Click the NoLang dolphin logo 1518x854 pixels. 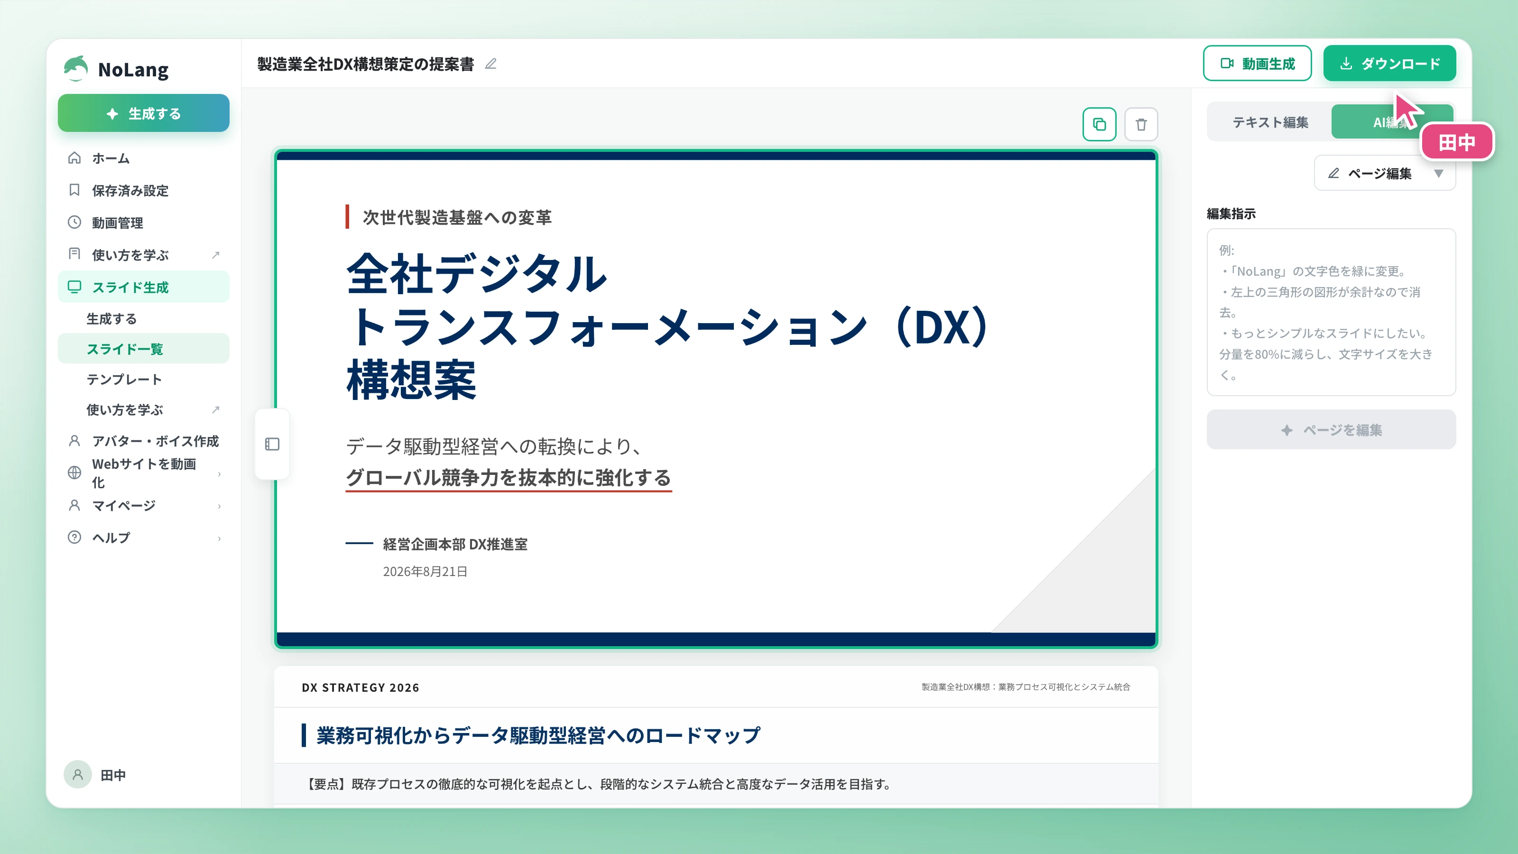76,68
